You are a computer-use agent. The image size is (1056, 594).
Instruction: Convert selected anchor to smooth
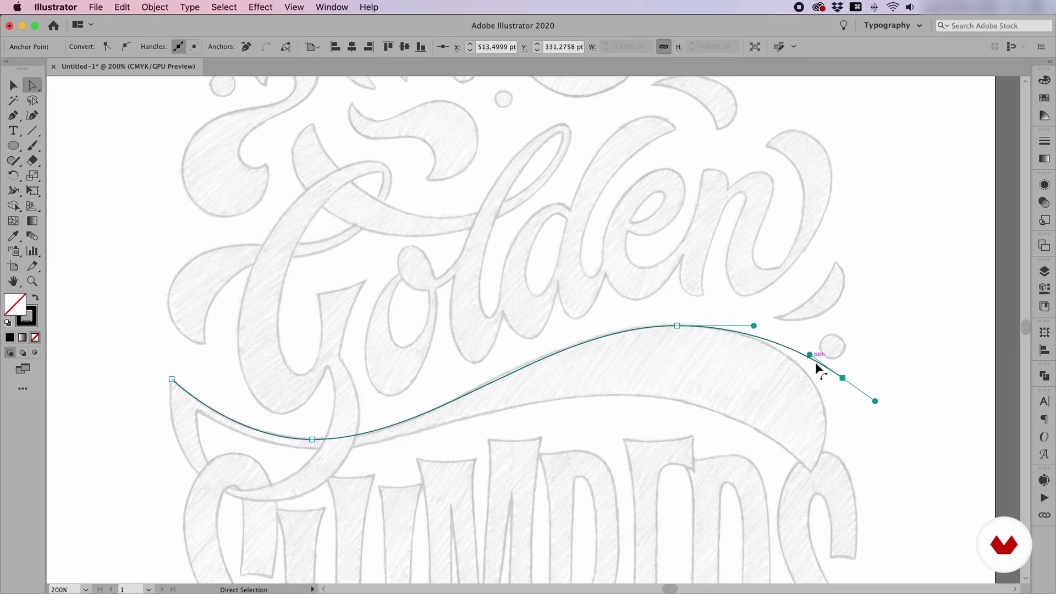pos(126,47)
